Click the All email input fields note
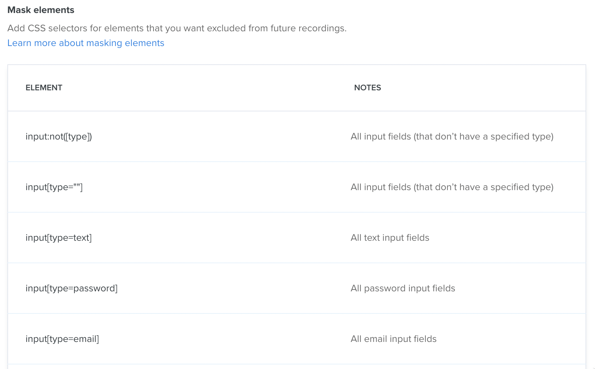This screenshot has height=369, width=595. (x=393, y=339)
